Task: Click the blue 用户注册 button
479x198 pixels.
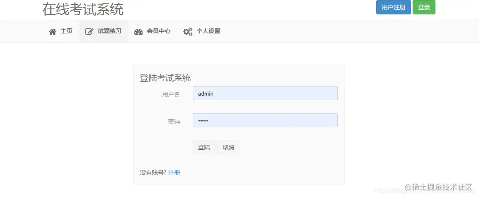Action: (394, 7)
